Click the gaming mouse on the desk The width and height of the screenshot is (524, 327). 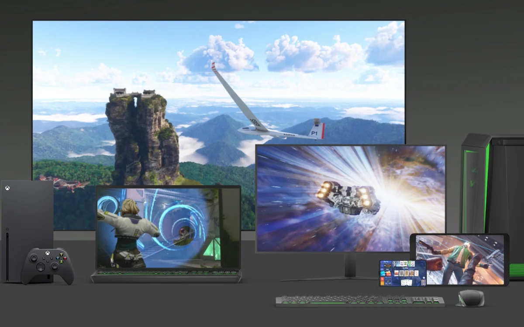click(x=470, y=298)
